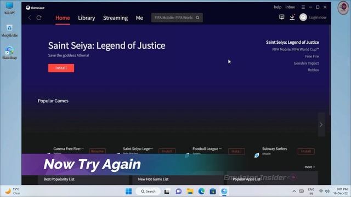This screenshot has width=351, height=197.
Task: Open the downloads icon
Action: [292, 17]
